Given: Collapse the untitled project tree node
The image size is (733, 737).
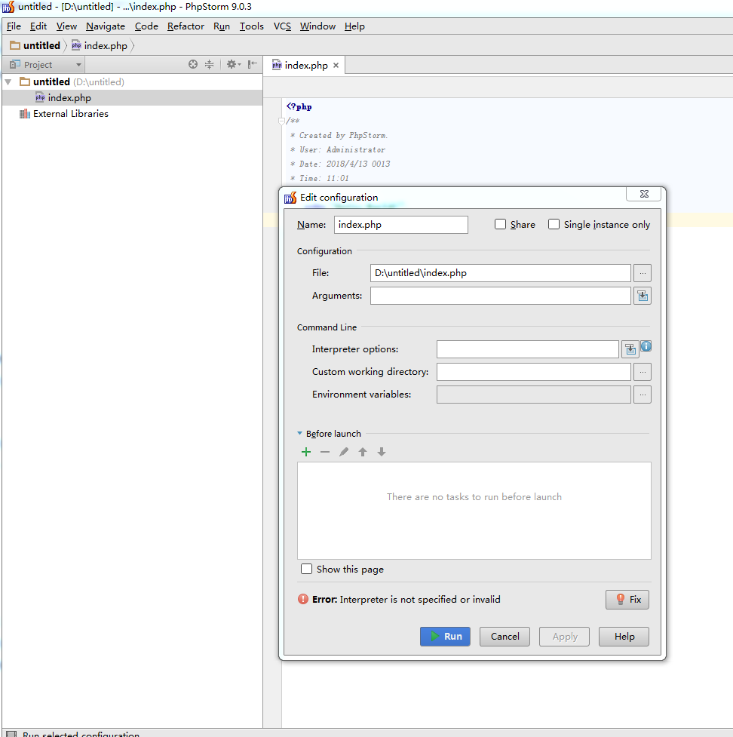Looking at the screenshot, I should tap(8, 81).
